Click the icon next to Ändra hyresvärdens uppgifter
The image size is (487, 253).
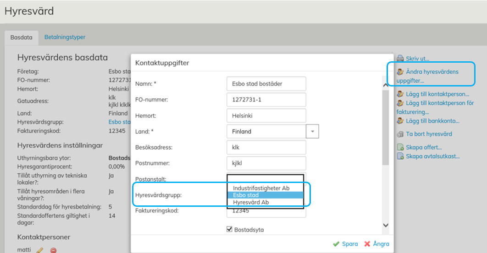[x=400, y=72]
